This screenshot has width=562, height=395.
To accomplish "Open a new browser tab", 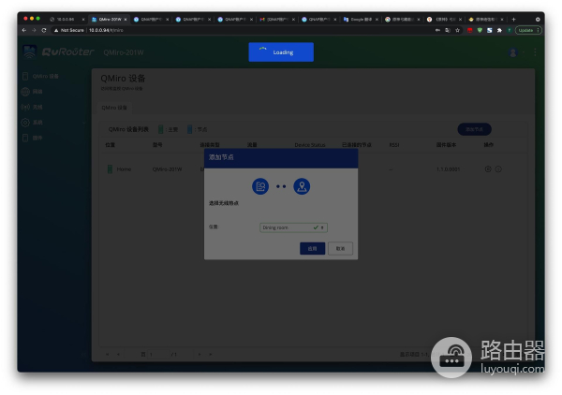I will click(513, 20).
